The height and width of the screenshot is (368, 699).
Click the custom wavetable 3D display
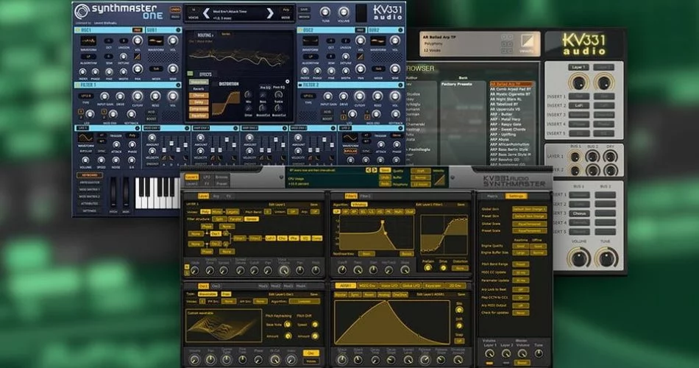pos(224,327)
